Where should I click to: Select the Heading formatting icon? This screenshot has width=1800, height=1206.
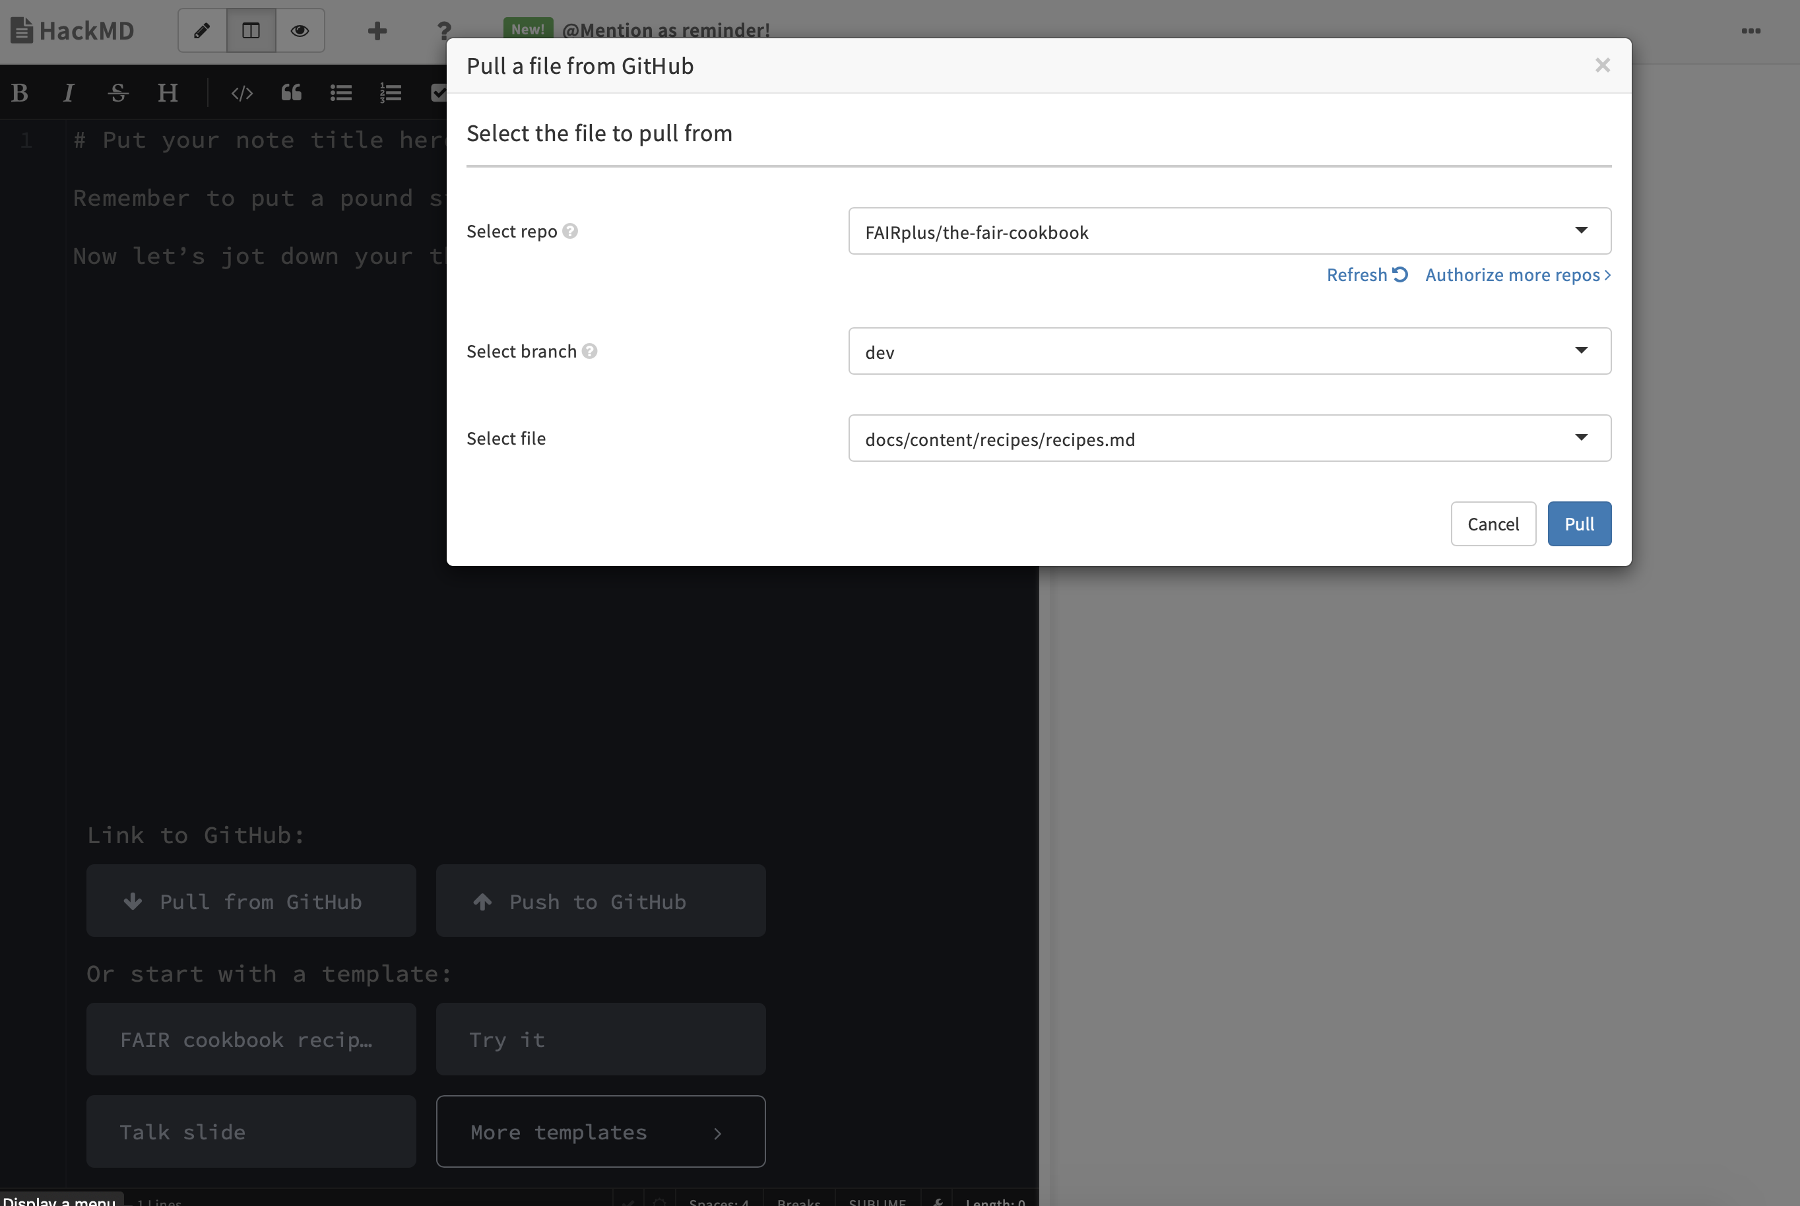(166, 90)
